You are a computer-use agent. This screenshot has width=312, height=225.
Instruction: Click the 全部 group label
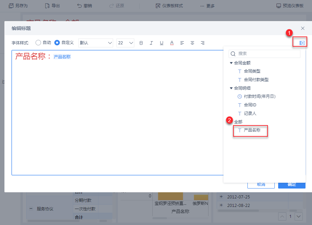(238, 122)
